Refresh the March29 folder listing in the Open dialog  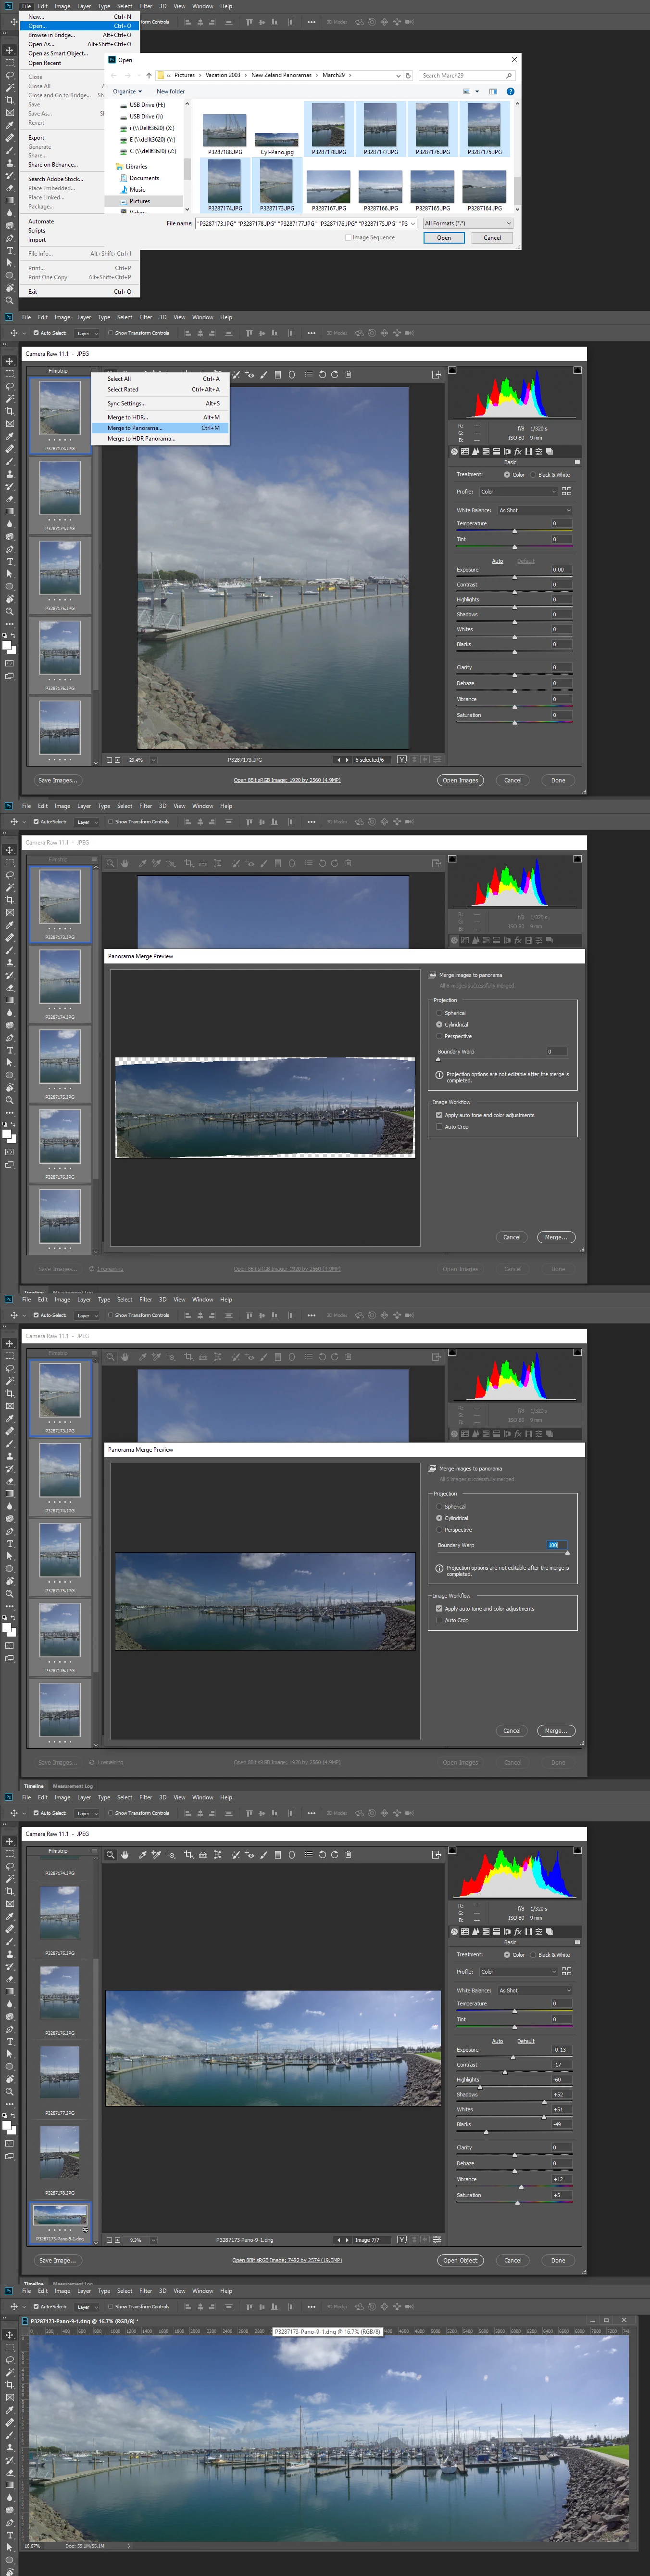[x=407, y=75]
